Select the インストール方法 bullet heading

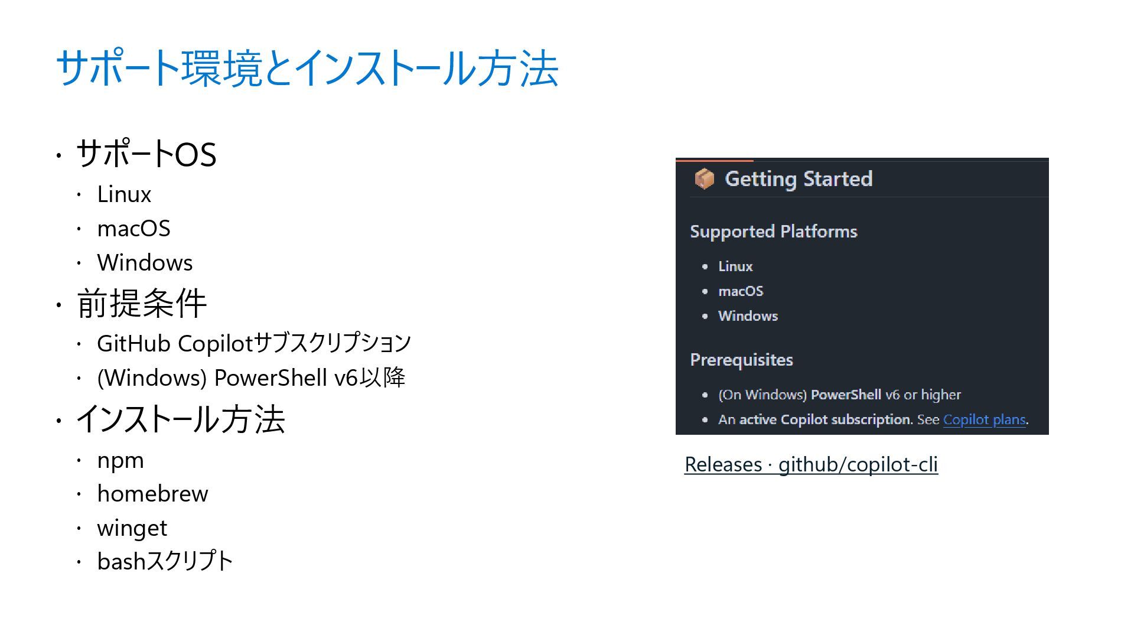click(180, 419)
